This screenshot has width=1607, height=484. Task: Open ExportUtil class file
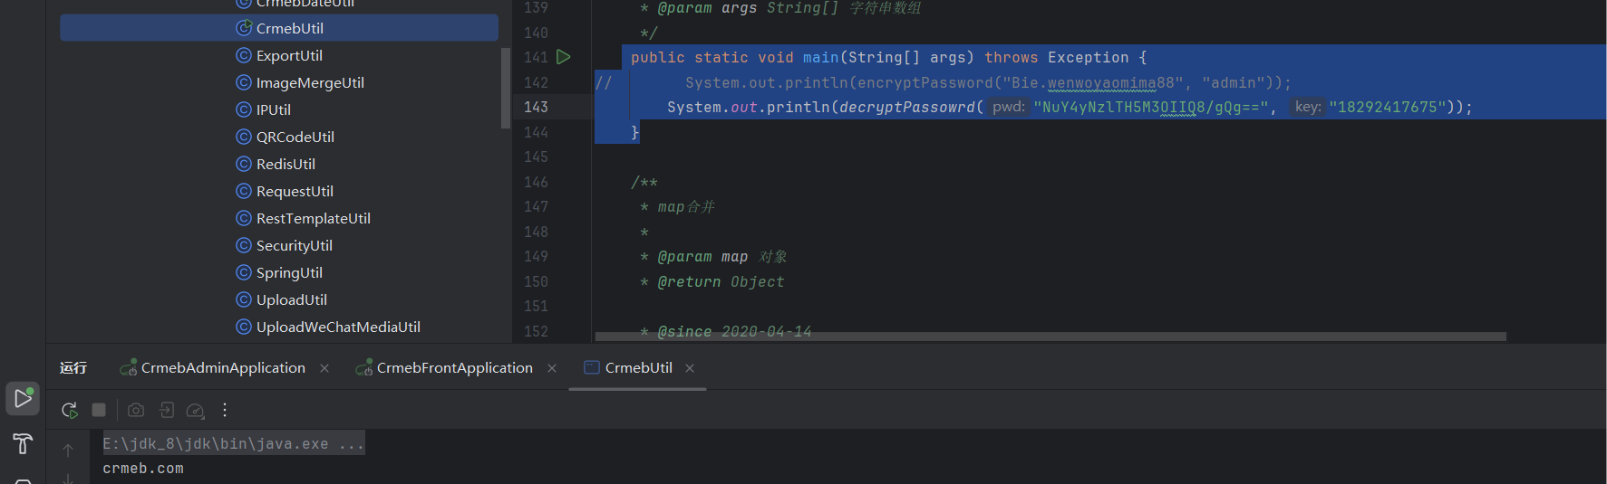[289, 55]
